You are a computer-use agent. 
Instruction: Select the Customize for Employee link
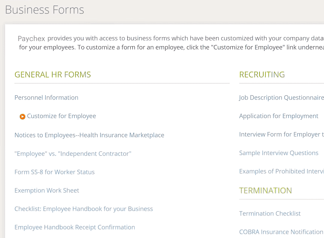coord(61,116)
